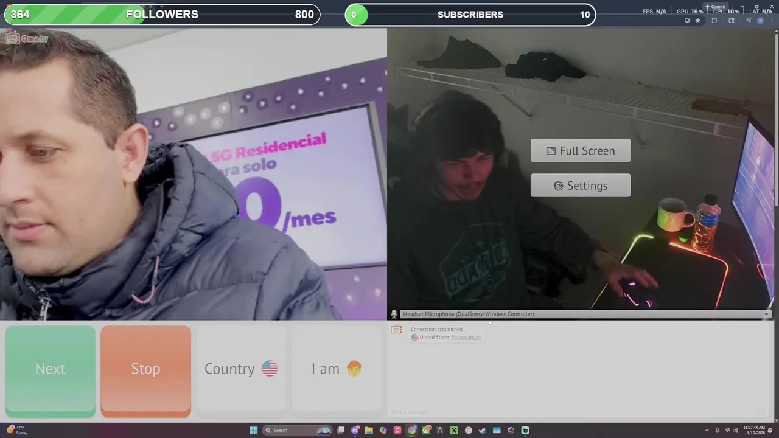Click the chat avatar beside Connection established
This screenshot has height=438, width=779.
coord(396,330)
